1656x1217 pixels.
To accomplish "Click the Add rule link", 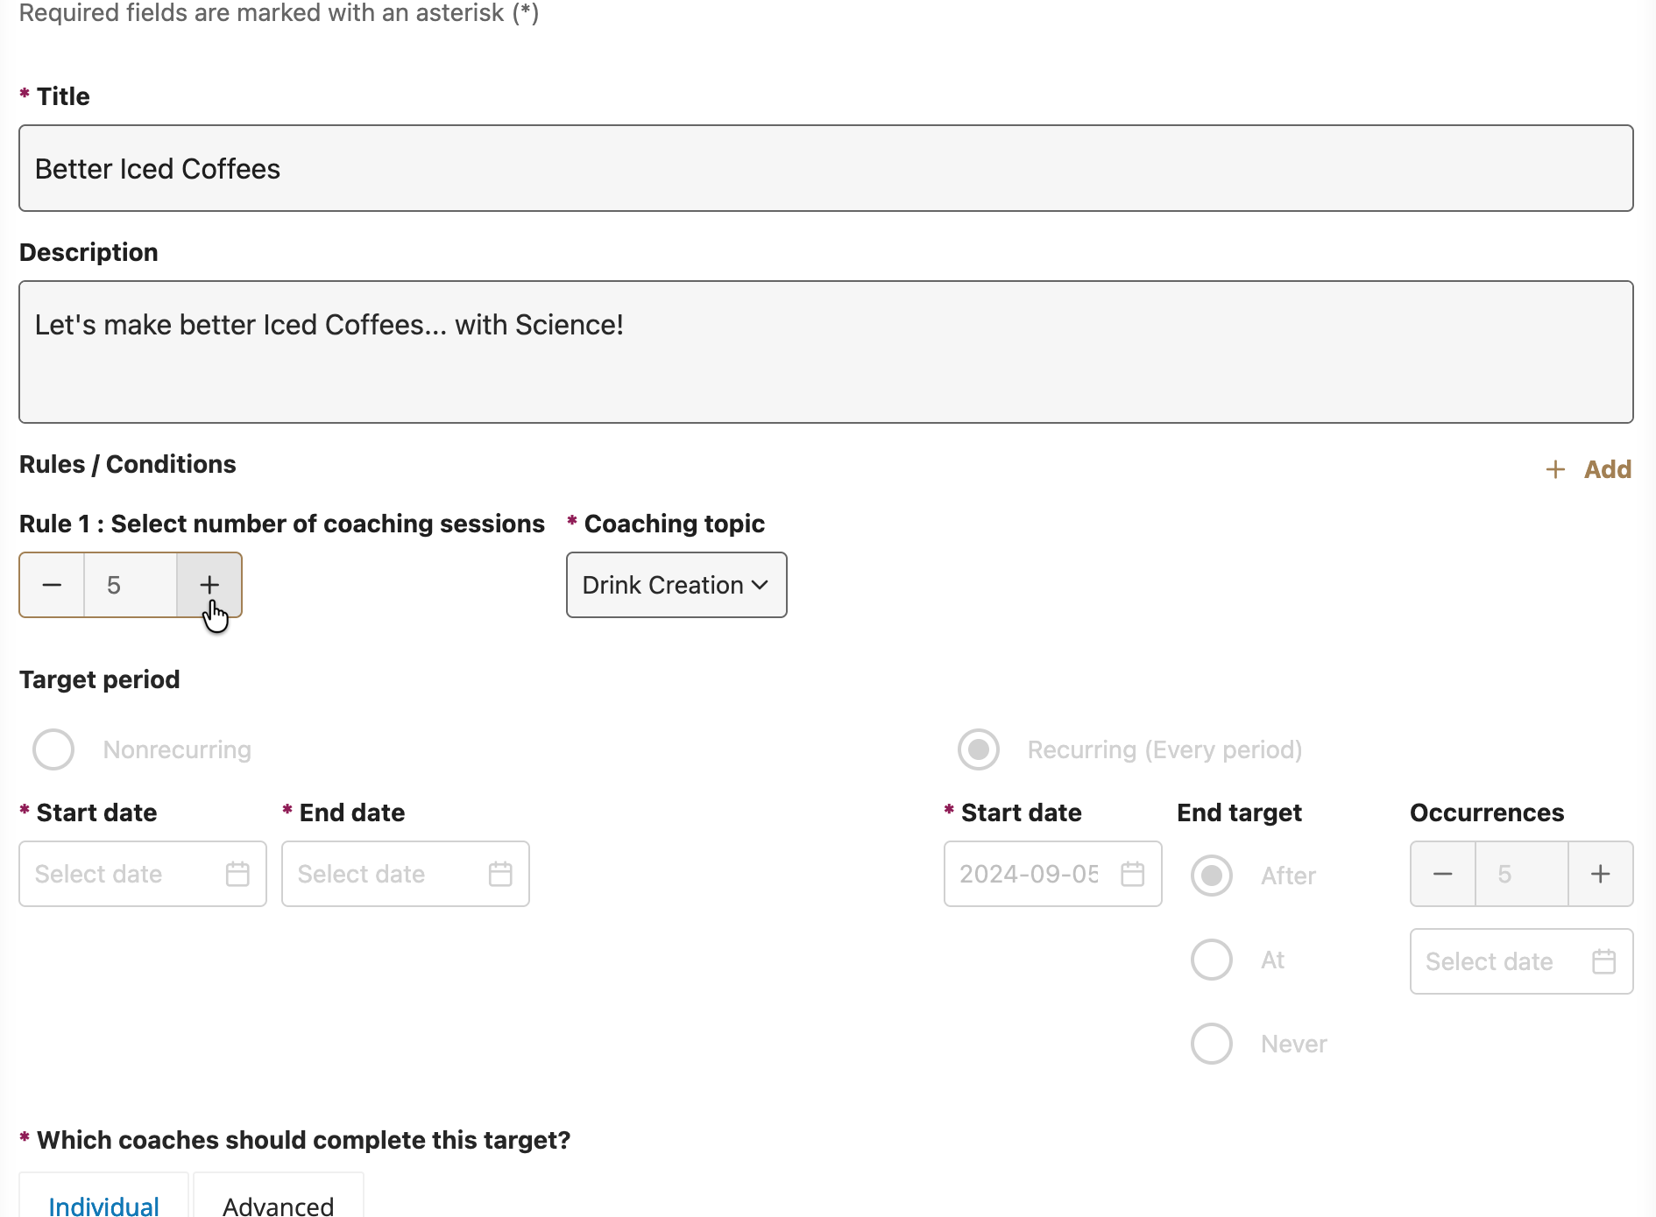I will (1607, 469).
